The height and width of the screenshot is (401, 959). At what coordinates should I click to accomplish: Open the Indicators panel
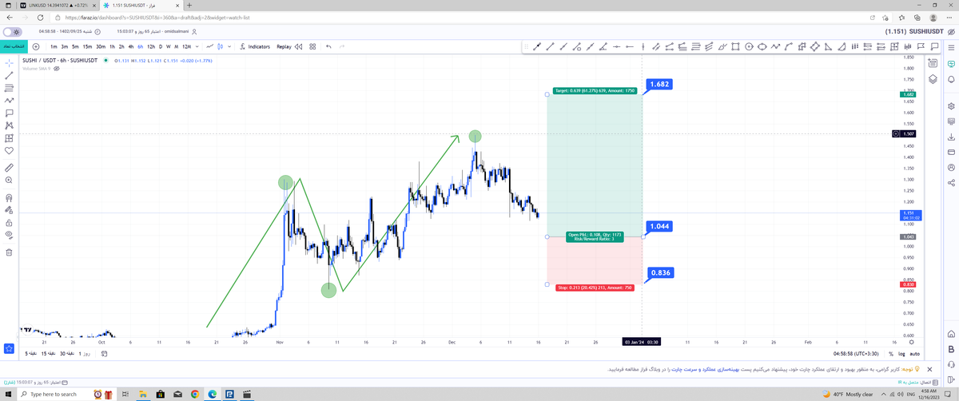pyautogui.click(x=255, y=46)
